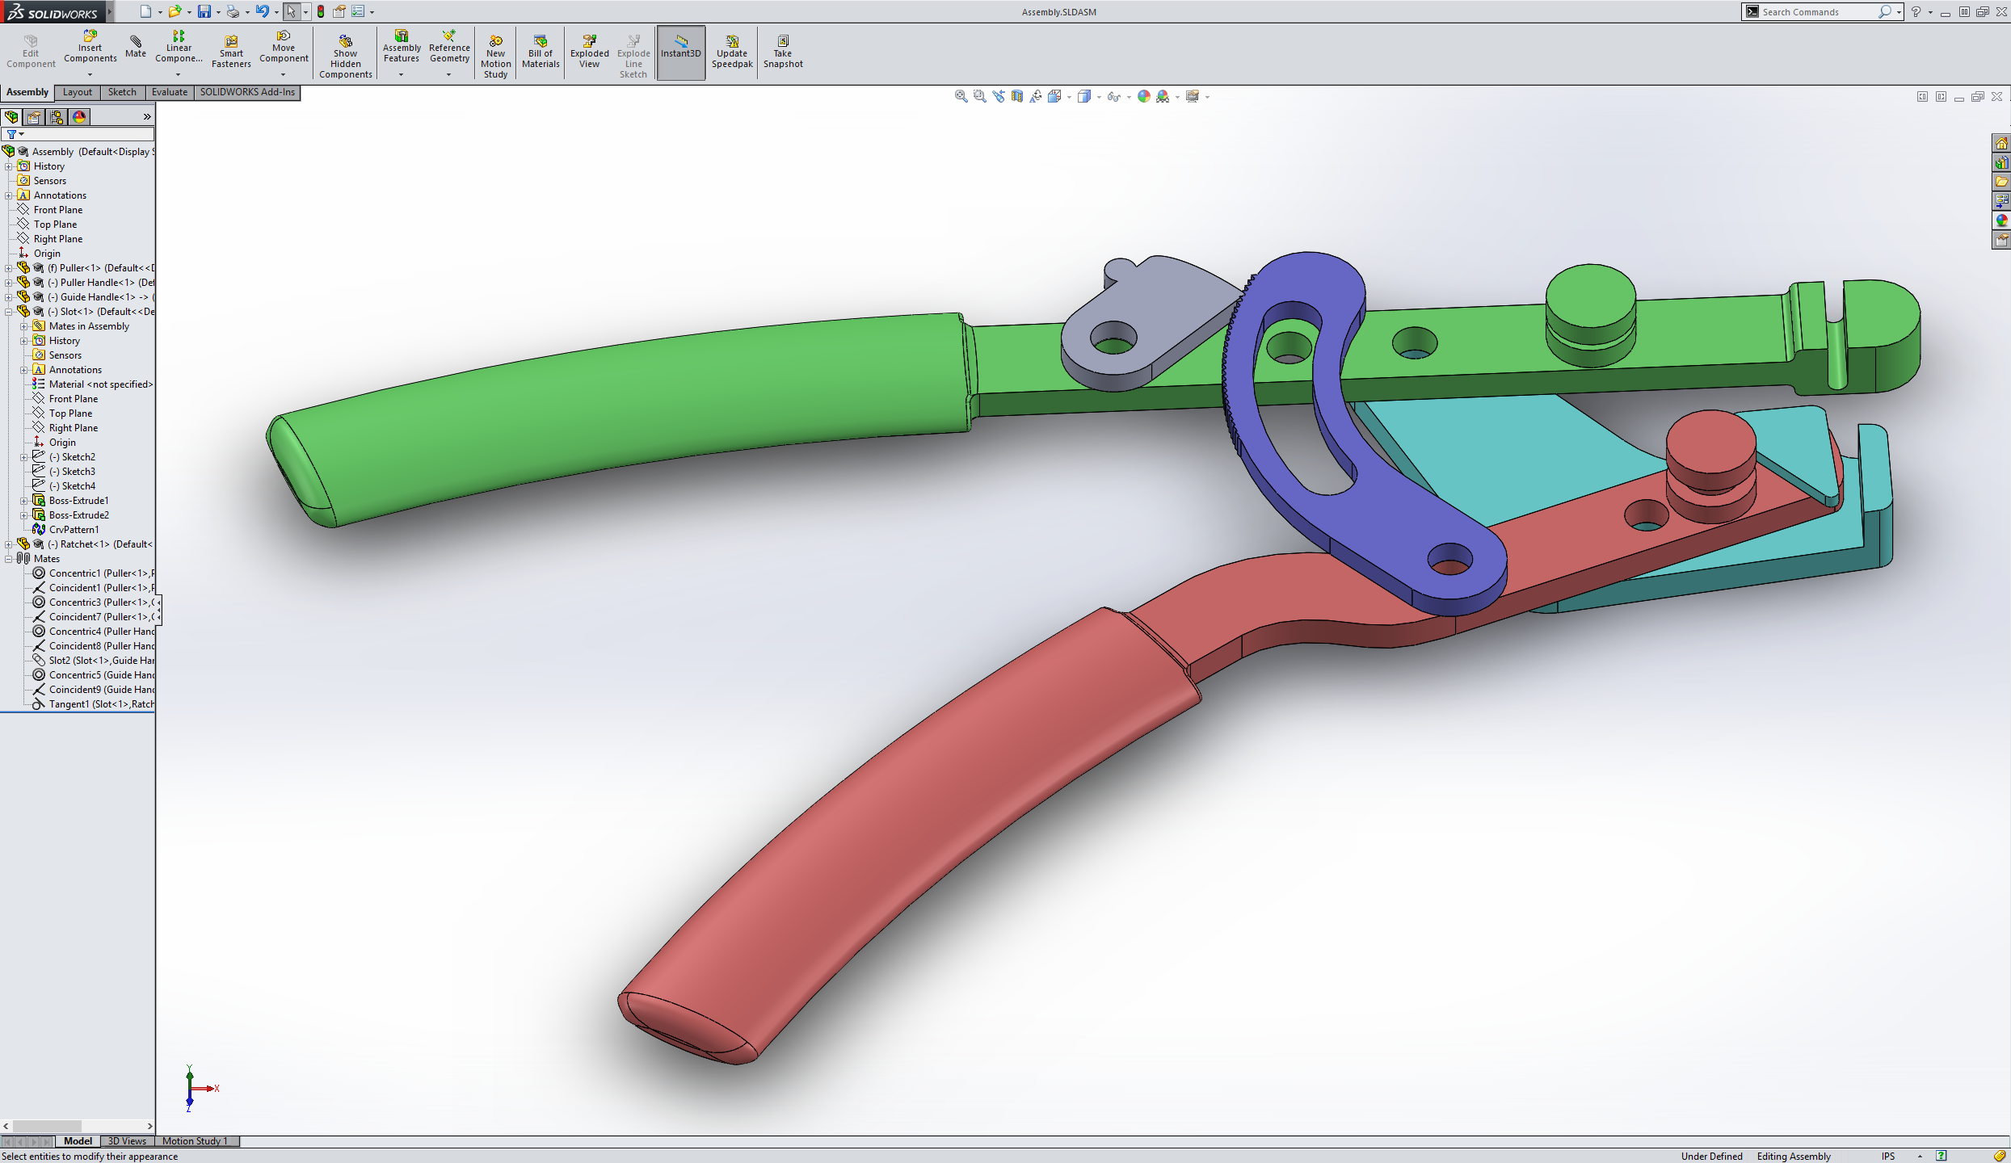This screenshot has width=2011, height=1163.
Task: Select the Mate tool
Action: point(136,47)
